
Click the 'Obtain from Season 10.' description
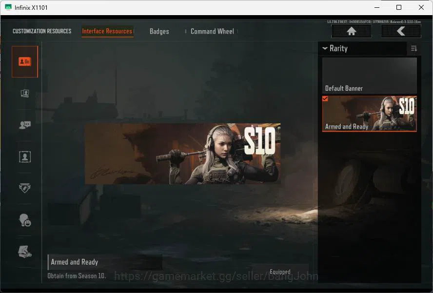pos(77,276)
